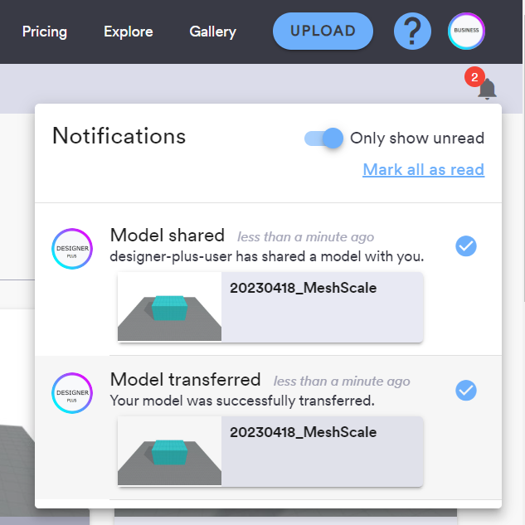Go to the Explore menu item
This screenshot has width=525, height=525.
click(128, 32)
